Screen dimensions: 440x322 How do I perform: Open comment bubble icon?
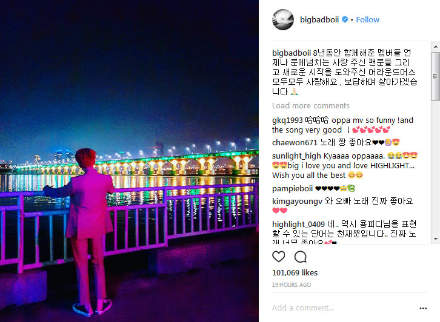click(300, 257)
